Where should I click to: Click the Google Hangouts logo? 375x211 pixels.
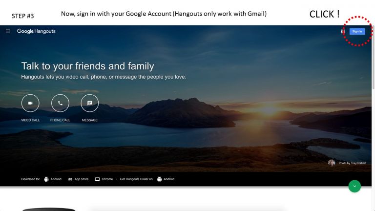coord(36,31)
